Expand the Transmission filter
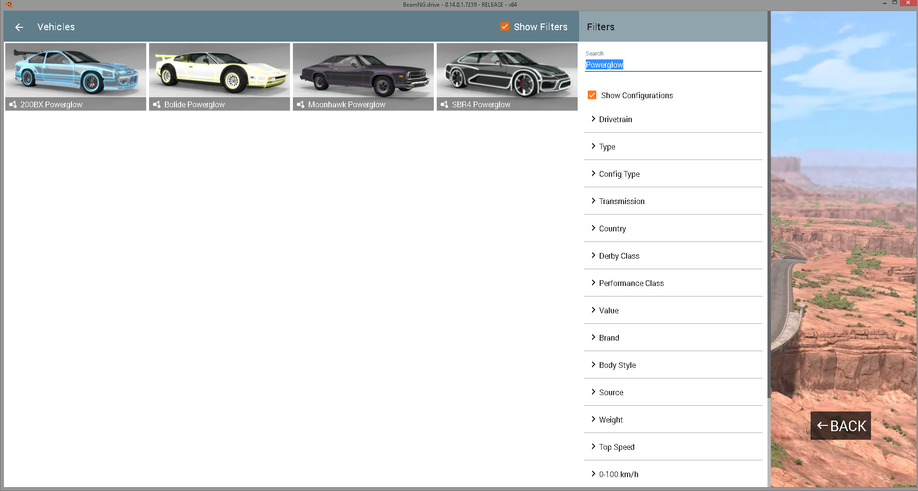Screen dimensions: 918x491 (673, 201)
